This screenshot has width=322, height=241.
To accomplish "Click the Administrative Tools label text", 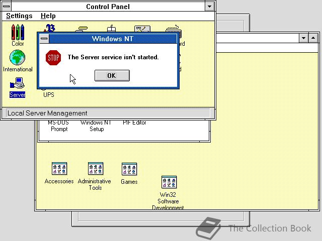I will click(95, 184).
